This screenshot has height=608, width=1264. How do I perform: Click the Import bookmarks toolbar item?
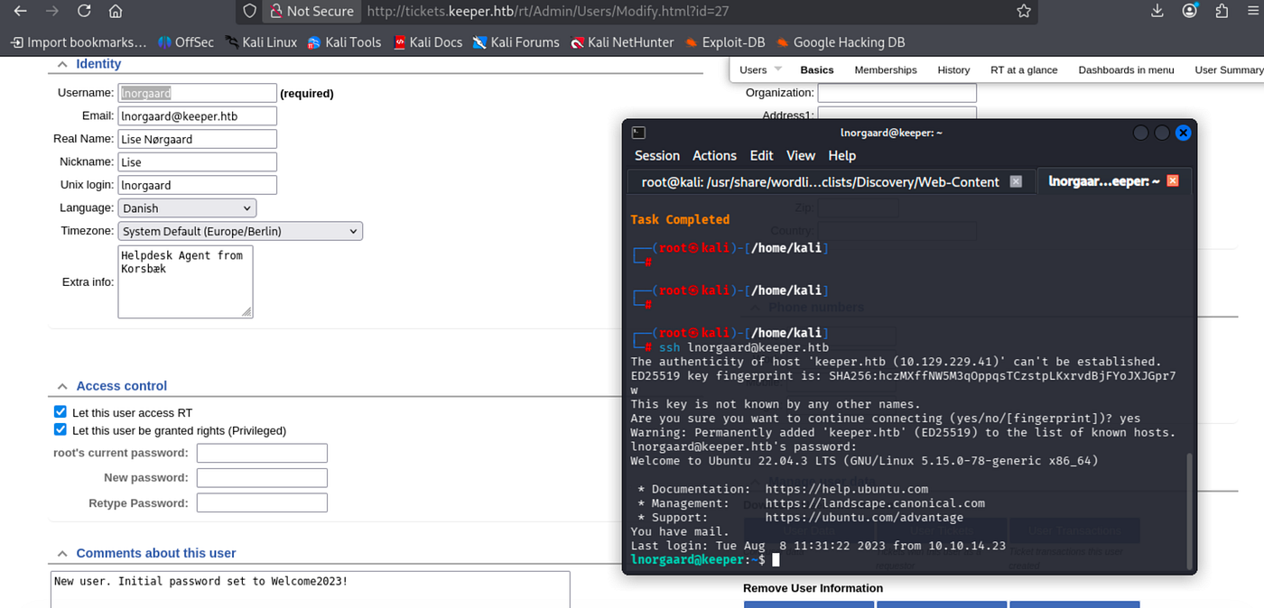[79, 42]
